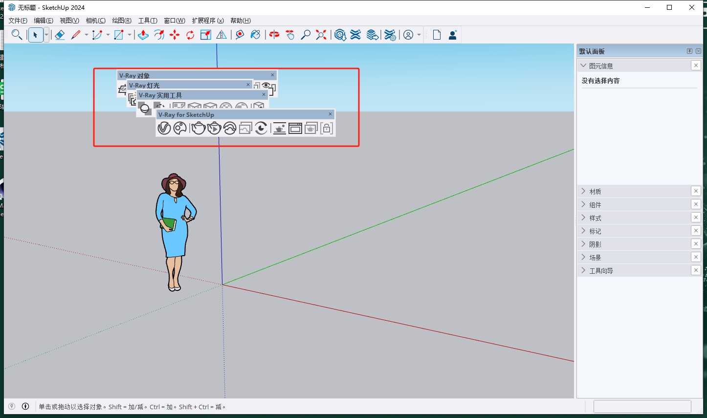Click the Zoom Extents icon
707x418 pixels.
click(321, 35)
